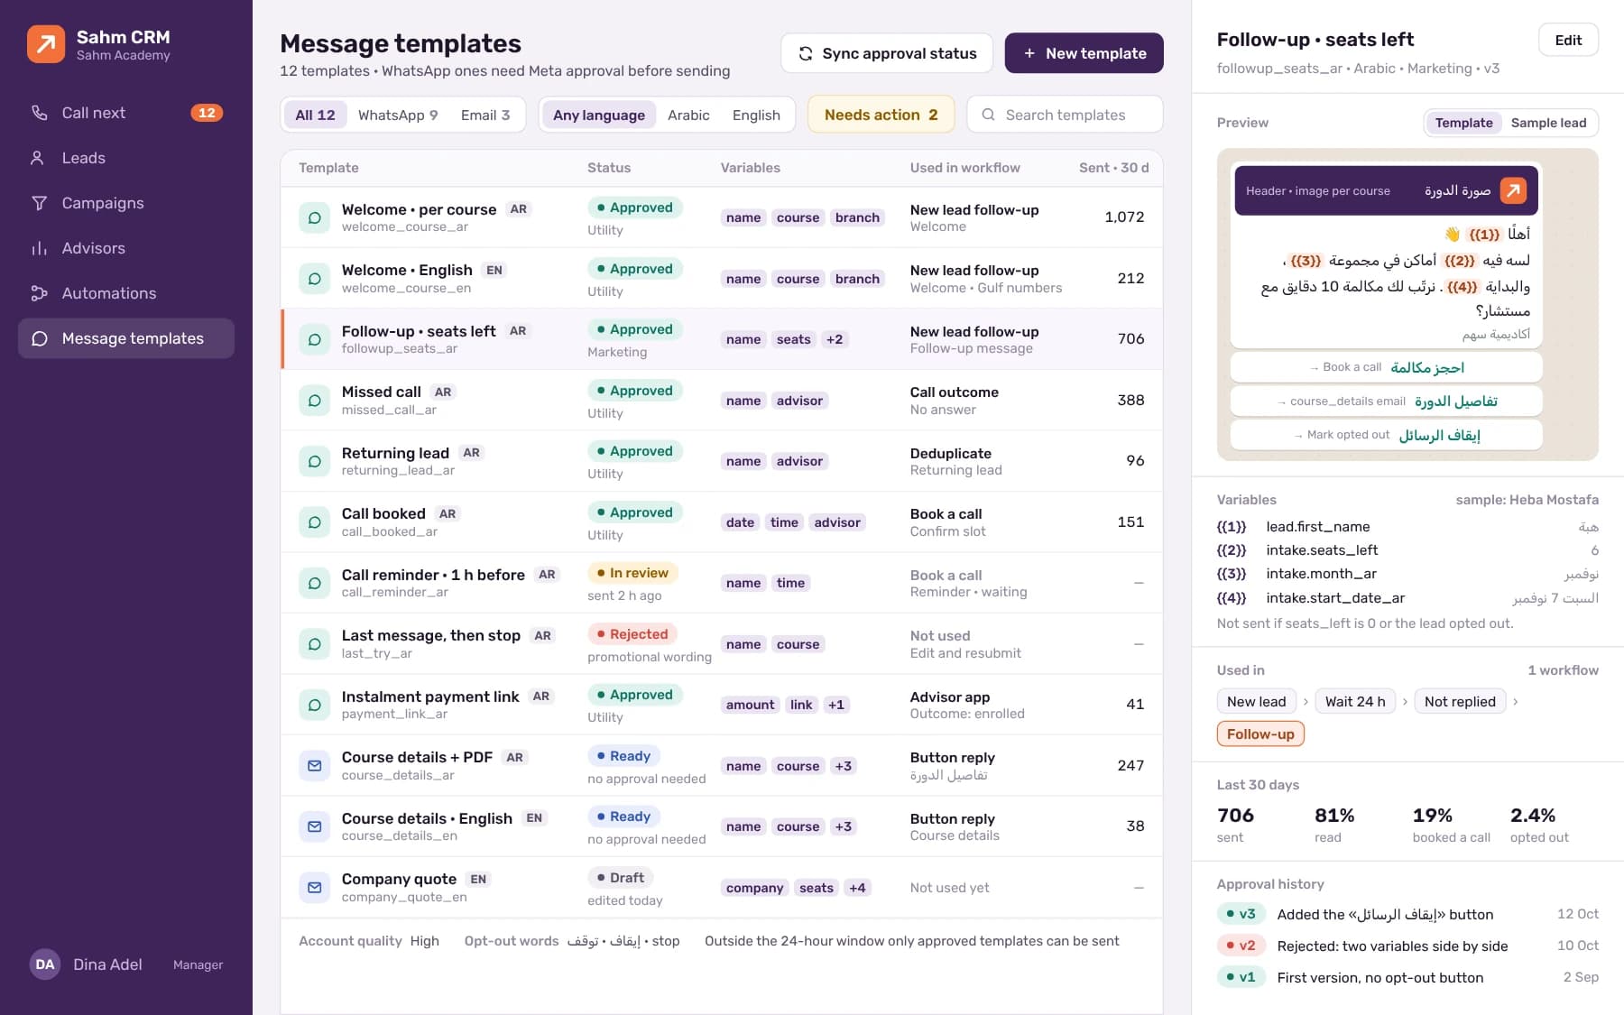The width and height of the screenshot is (1624, 1015).
Task: Click the WhatsApp icon on the Instalment payment link row
Action: tap(314, 705)
